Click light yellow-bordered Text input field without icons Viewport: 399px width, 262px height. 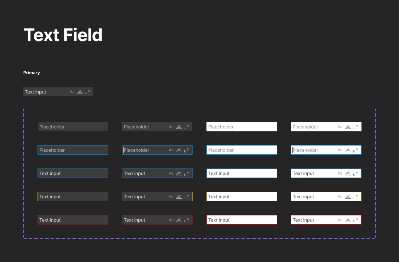(242, 196)
